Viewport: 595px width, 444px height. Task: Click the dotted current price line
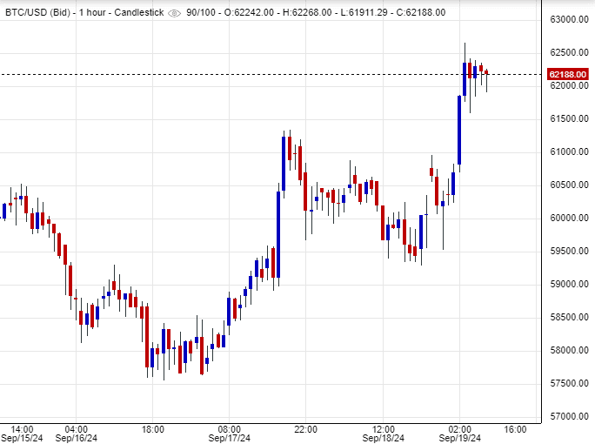click(x=261, y=75)
